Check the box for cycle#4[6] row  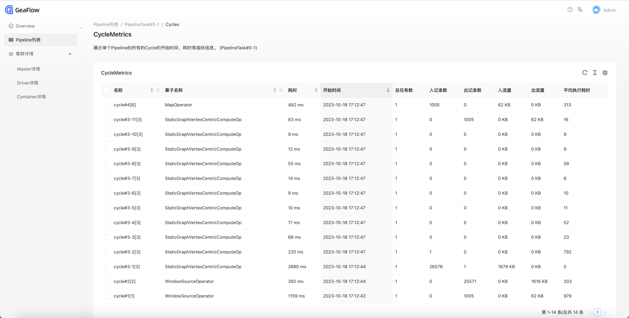click(x=106, y=105)
